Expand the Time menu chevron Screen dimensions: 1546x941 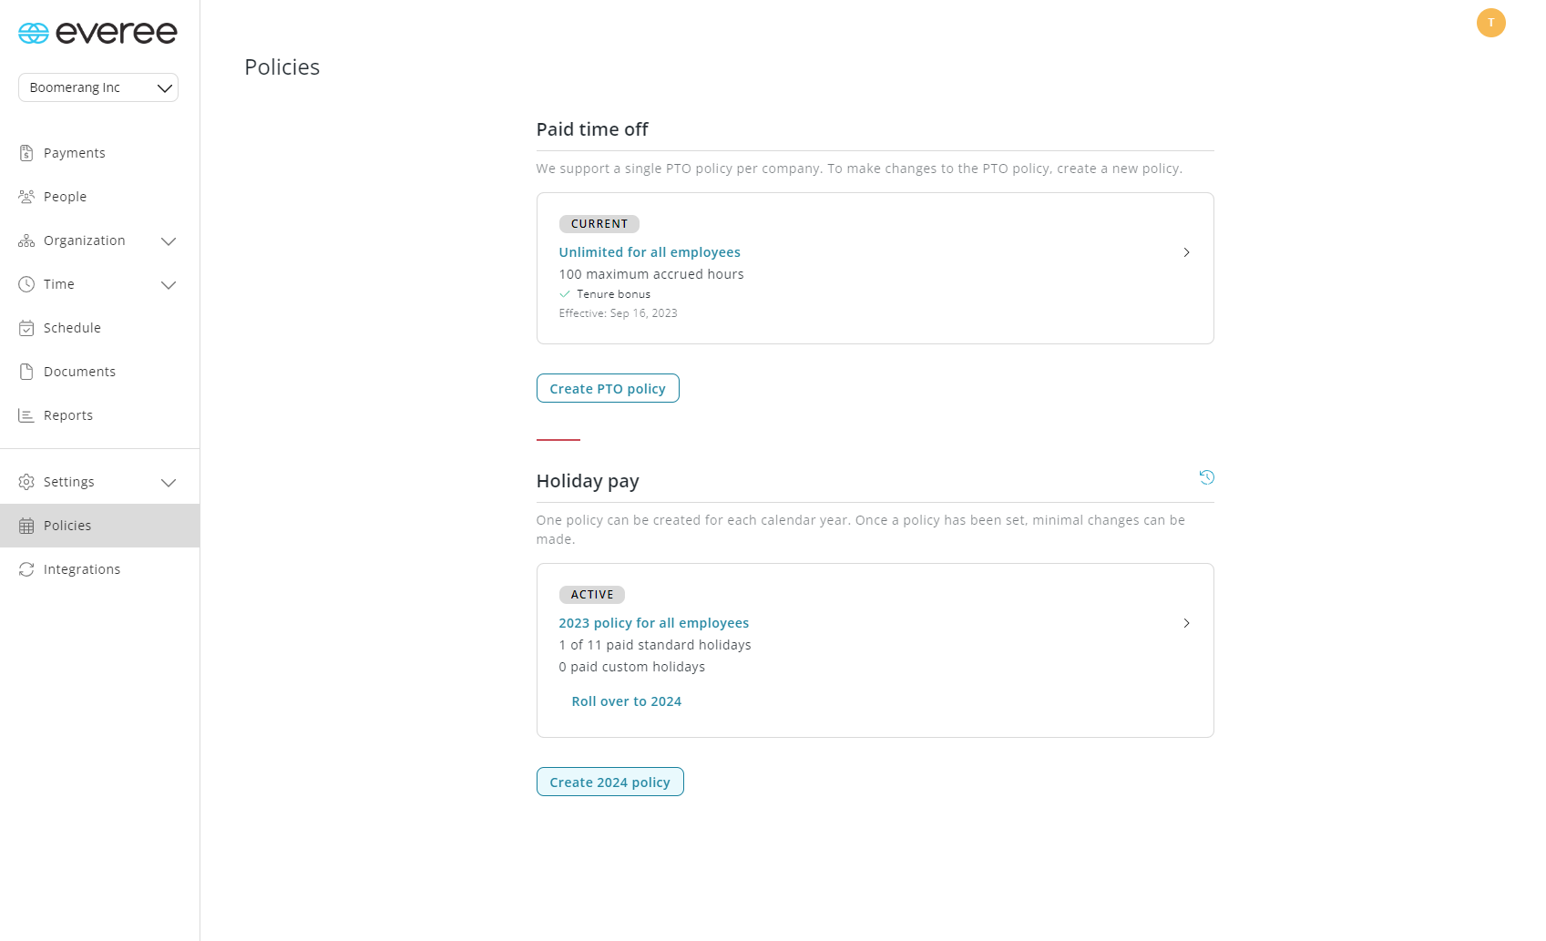(x=169, y=285)
